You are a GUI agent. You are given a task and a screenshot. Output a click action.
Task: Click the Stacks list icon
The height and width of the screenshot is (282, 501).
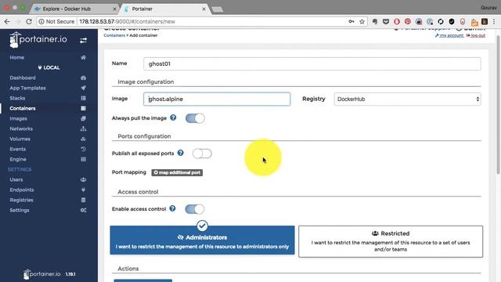[83, 98]
